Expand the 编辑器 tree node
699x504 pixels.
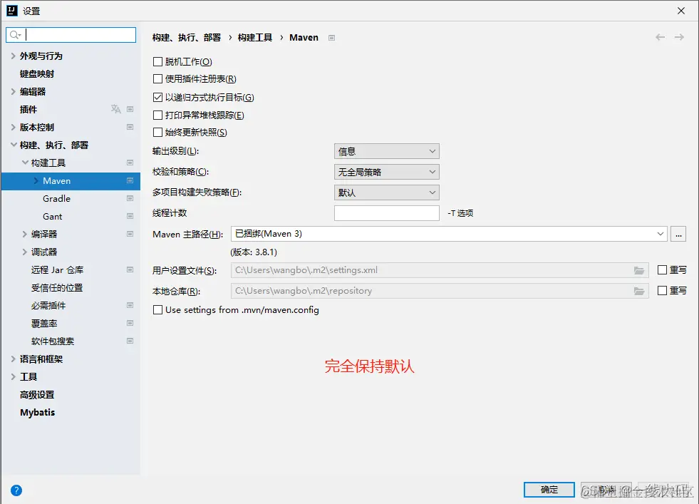14,91
